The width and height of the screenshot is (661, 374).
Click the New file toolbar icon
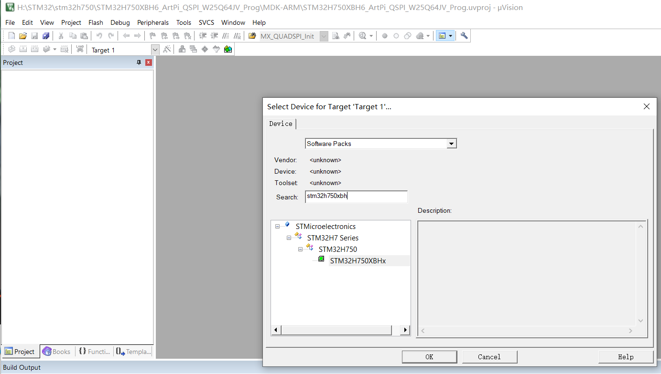click(x=11, y=36)
